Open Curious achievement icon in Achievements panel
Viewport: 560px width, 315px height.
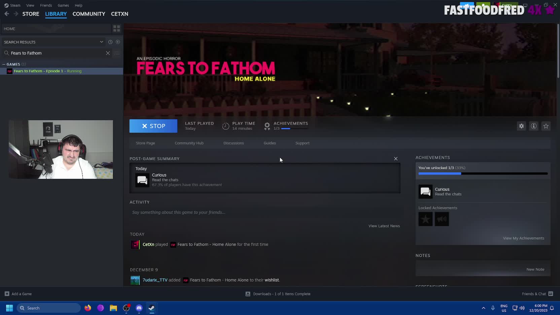[425, 191]
